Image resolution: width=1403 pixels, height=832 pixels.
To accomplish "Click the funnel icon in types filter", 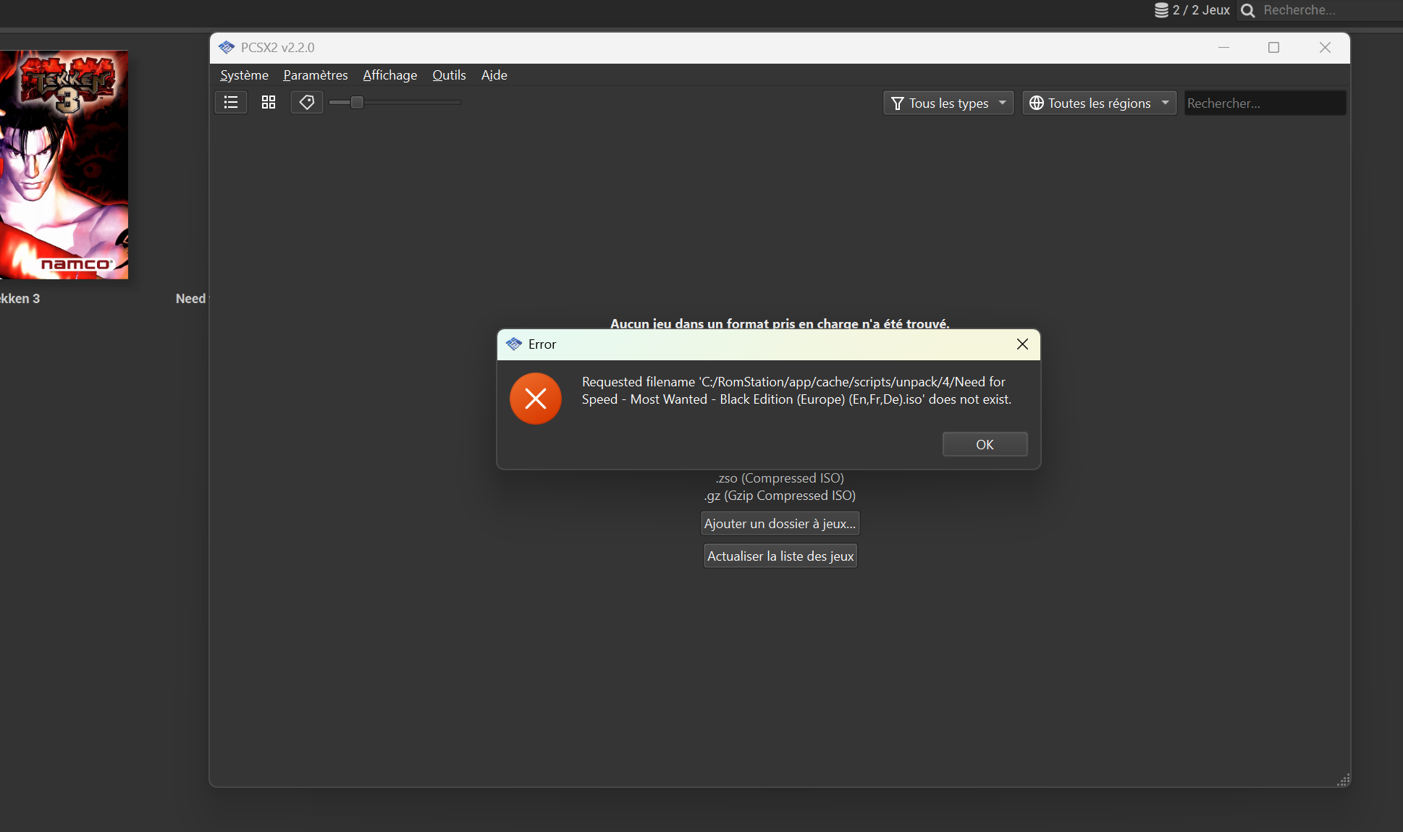I will point(898,103).
